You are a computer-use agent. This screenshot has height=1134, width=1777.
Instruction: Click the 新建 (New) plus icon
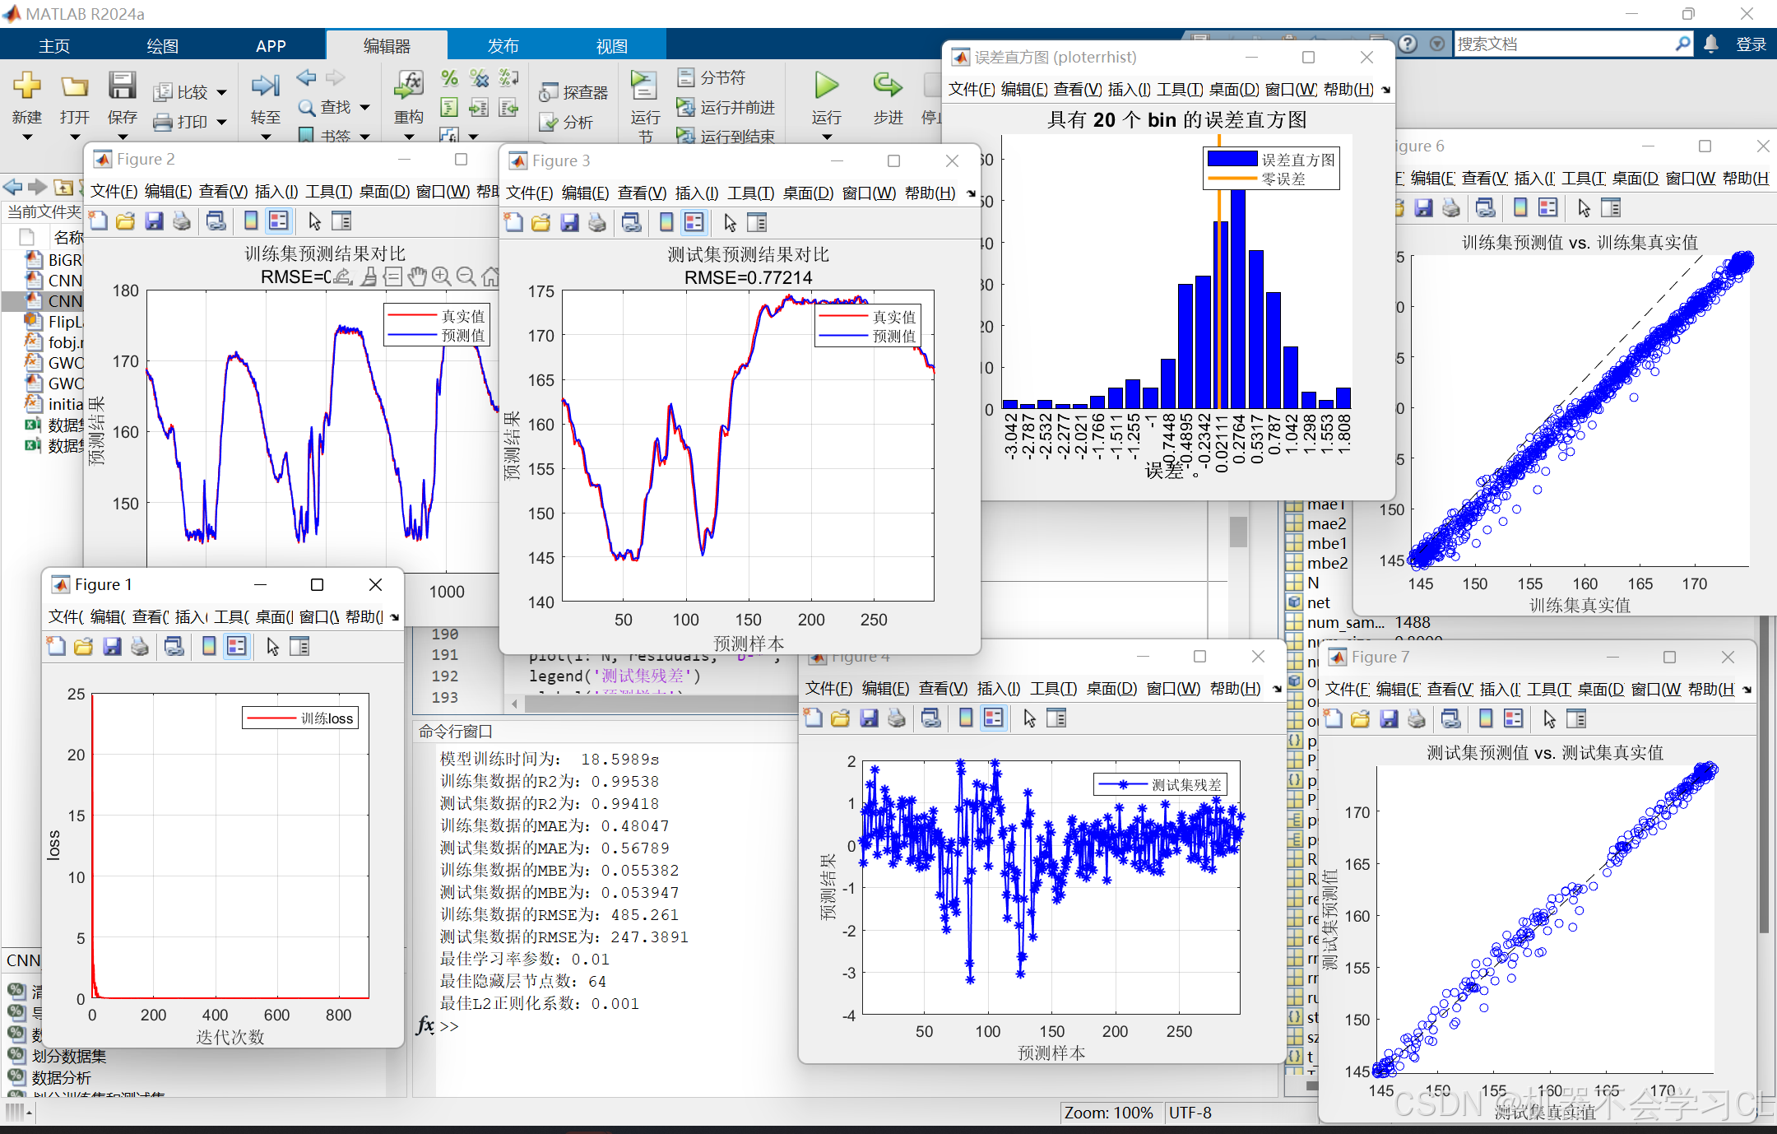point(27,86)
